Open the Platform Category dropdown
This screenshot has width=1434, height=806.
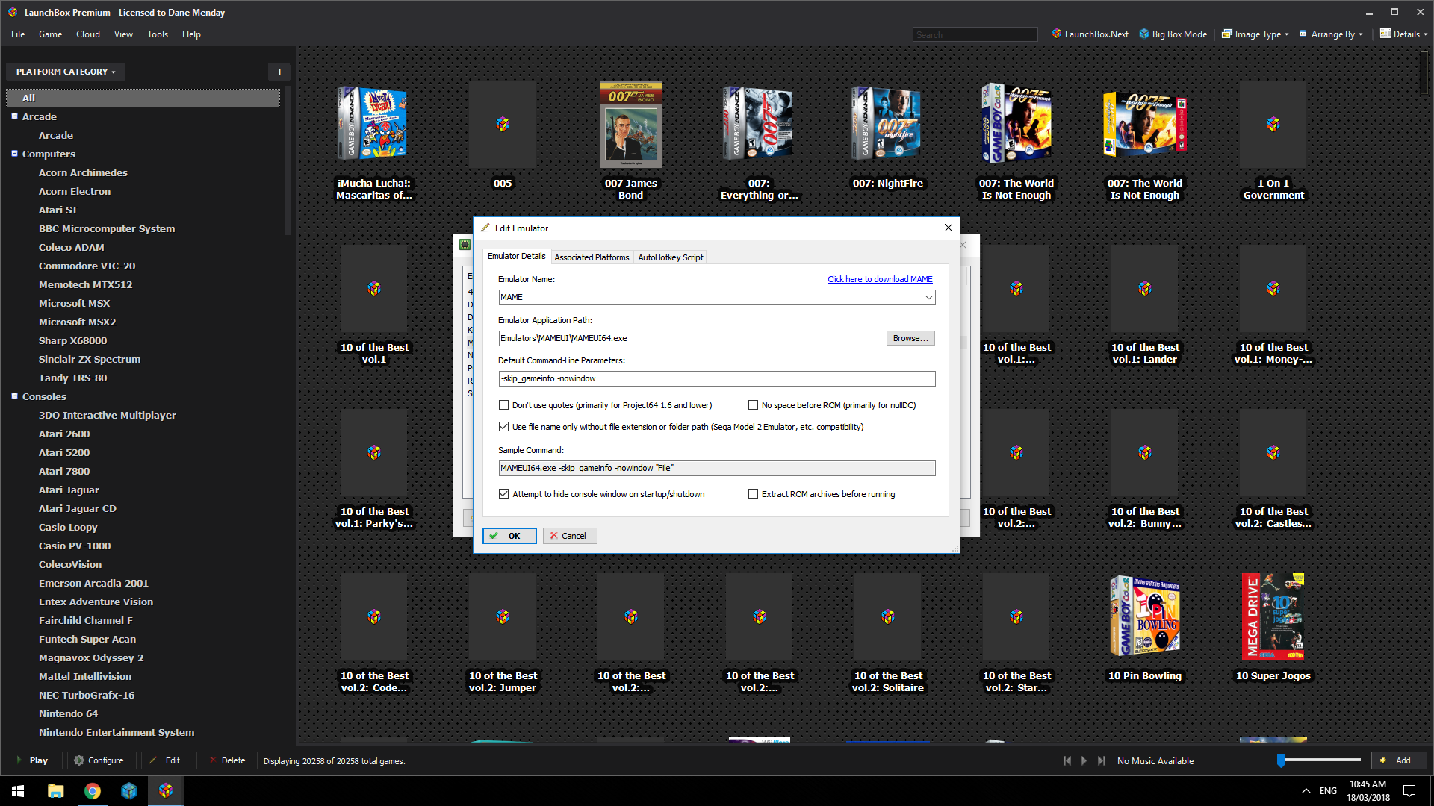[x=66, y=72]
